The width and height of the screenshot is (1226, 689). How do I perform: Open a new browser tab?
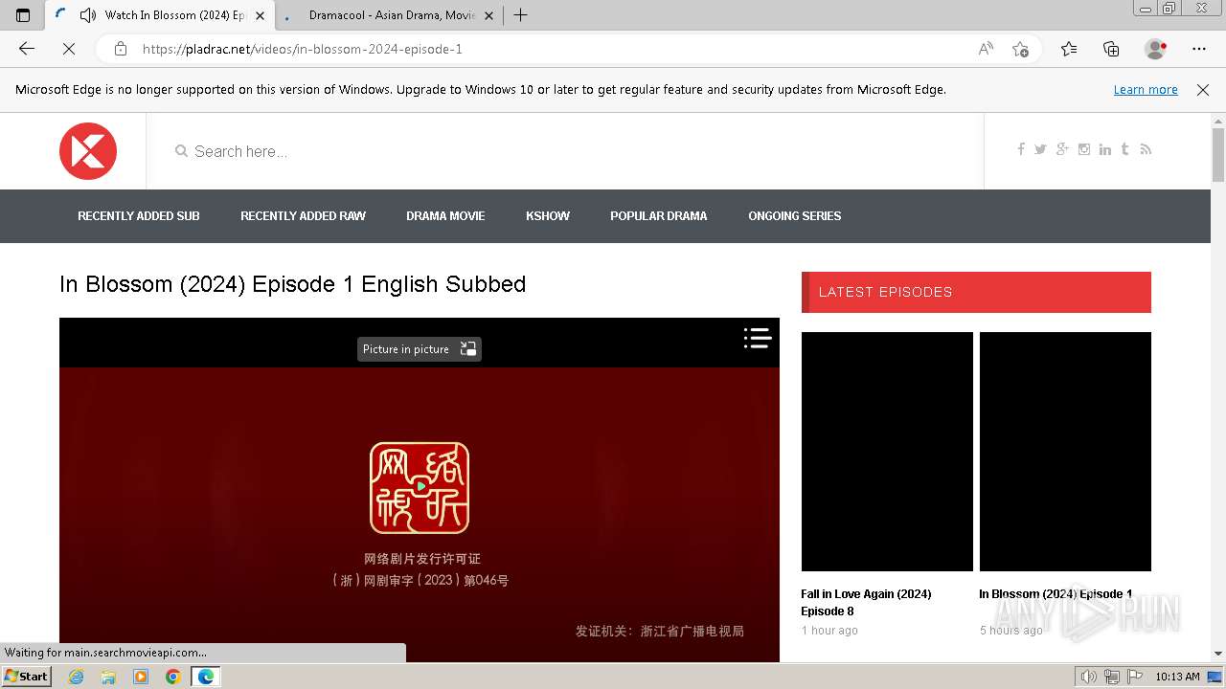[520, 15]
